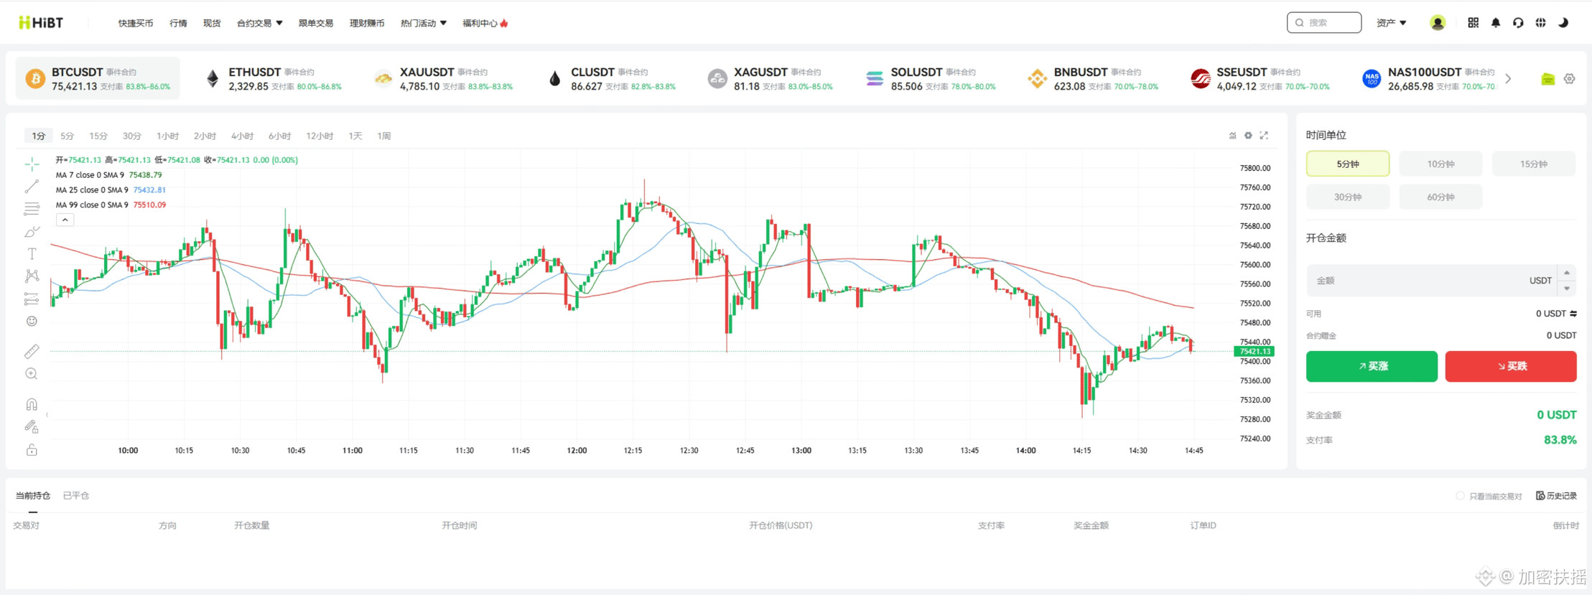Open chart fullscreen mode
The height and width of the screenshot is (595, 1592).
[1264, 136]
